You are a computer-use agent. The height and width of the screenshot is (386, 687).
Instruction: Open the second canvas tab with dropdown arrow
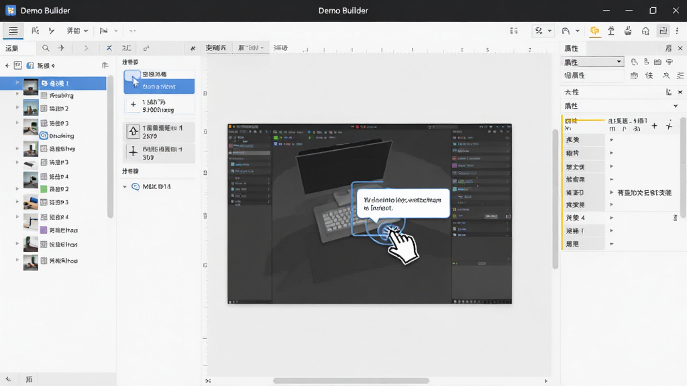click(x=251, y=48)
